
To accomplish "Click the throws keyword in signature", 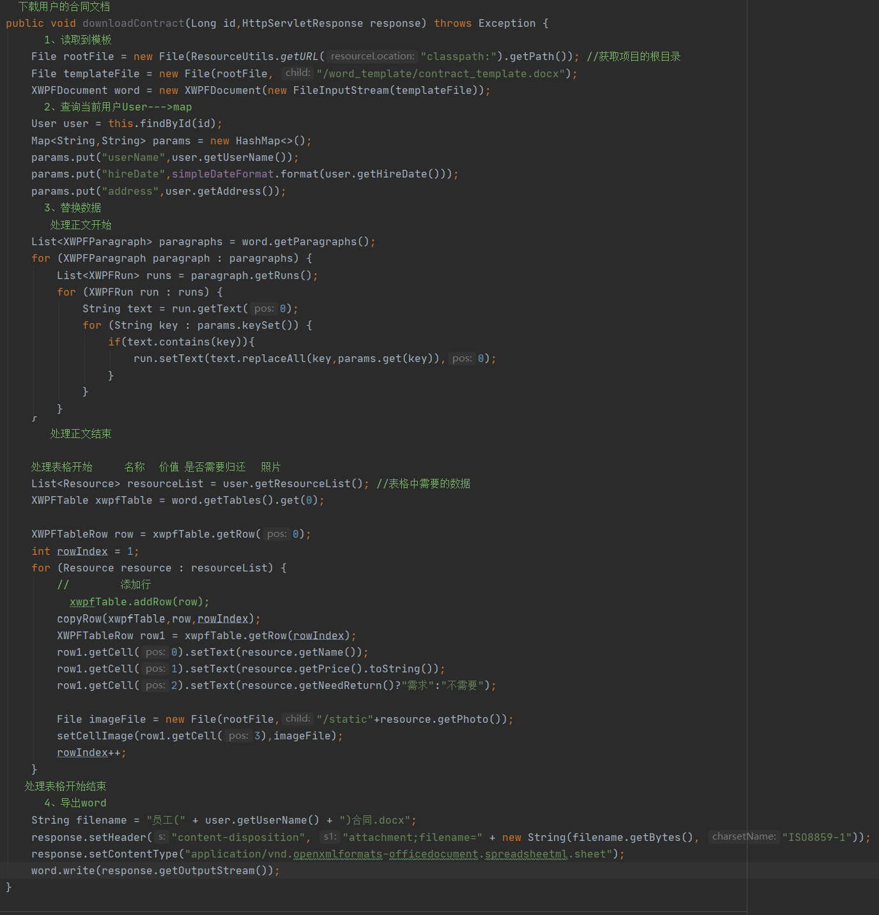I will [453, 23].
